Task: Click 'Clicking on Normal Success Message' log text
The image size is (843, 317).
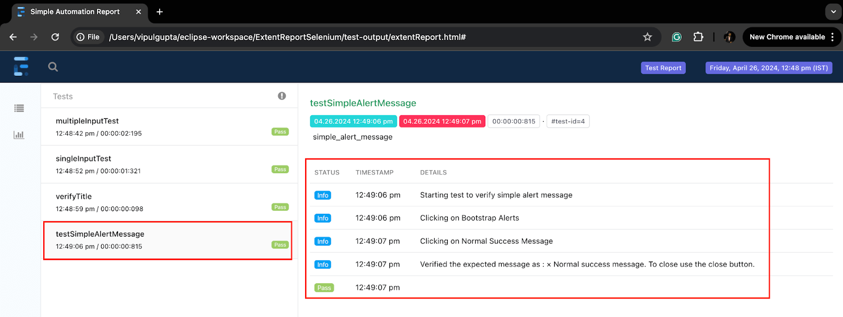Action: (x=486, y=241)
